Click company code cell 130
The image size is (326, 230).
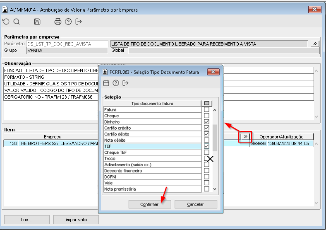click(11, 143)
